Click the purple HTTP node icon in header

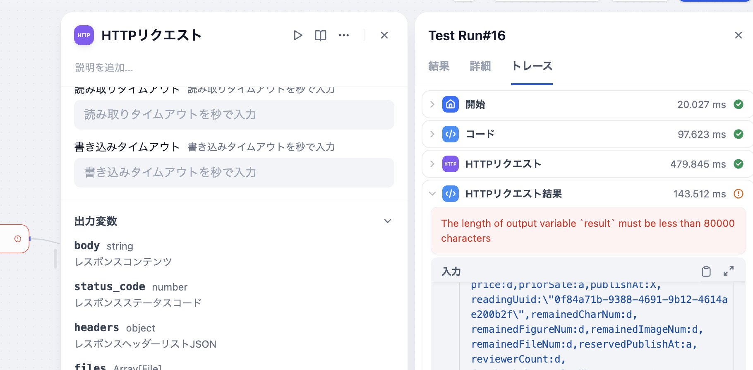[x=84, y=36]
